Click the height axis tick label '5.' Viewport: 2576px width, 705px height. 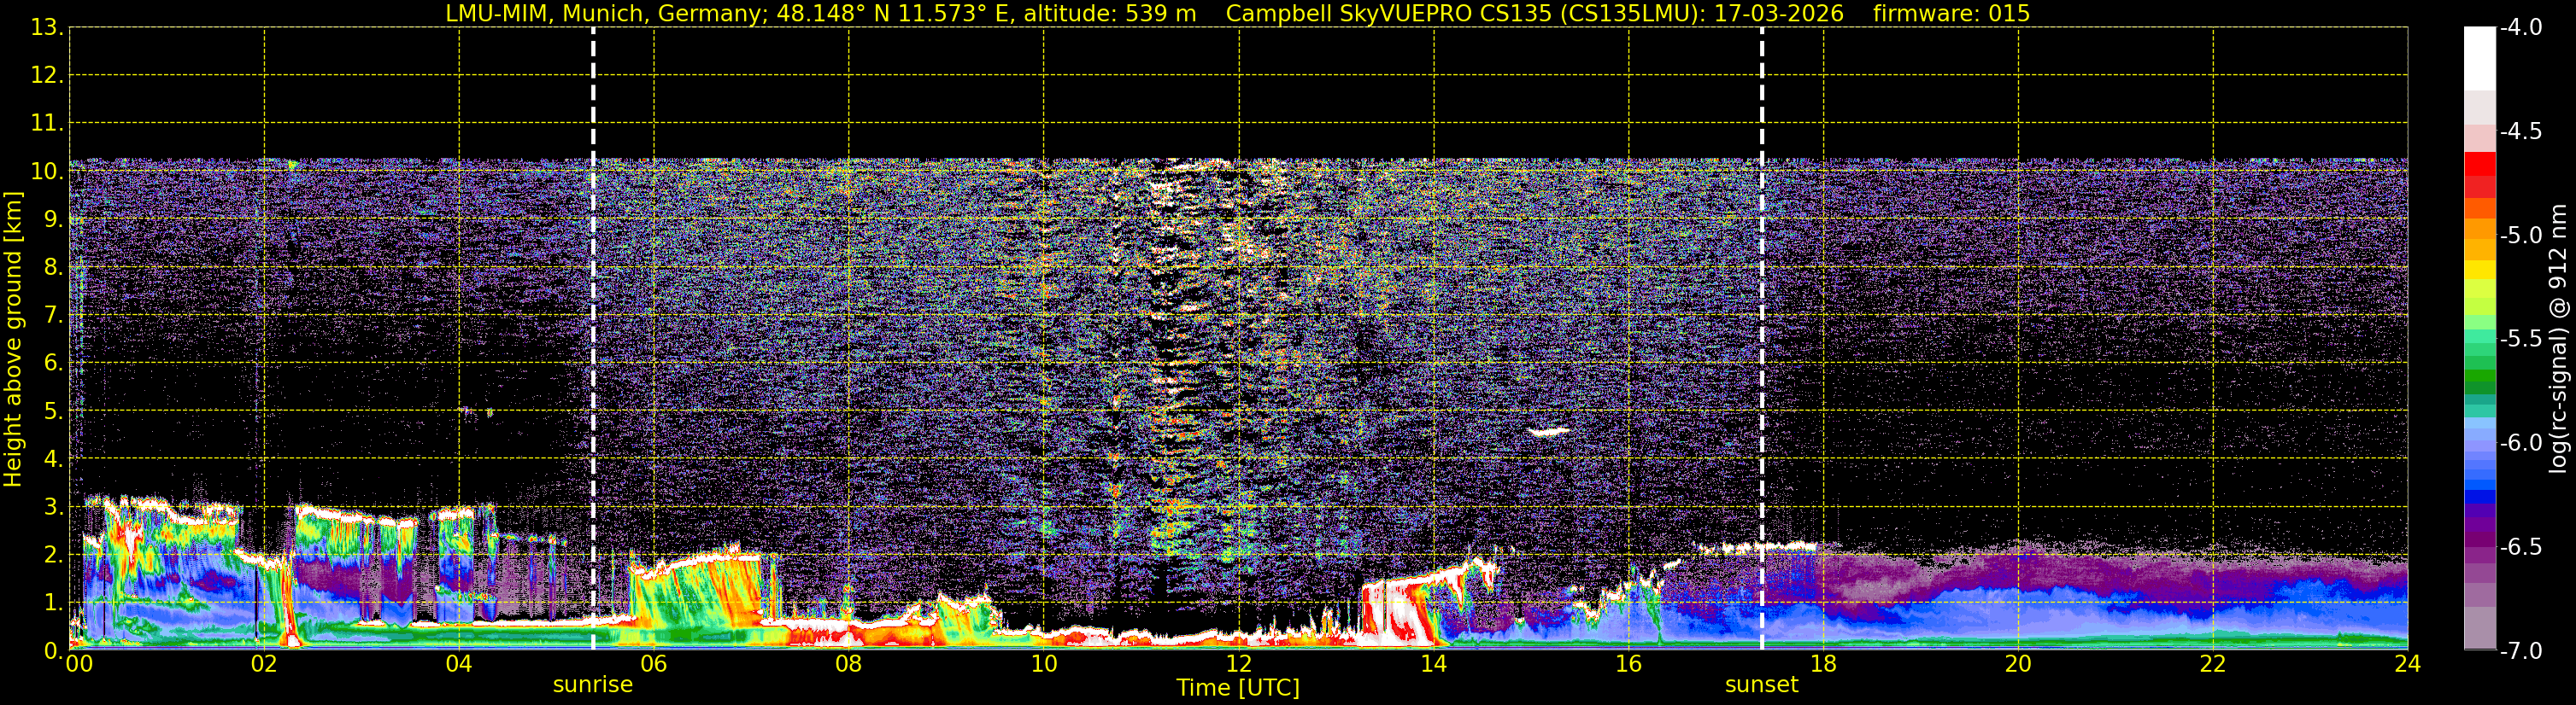[x=53, y=411]
